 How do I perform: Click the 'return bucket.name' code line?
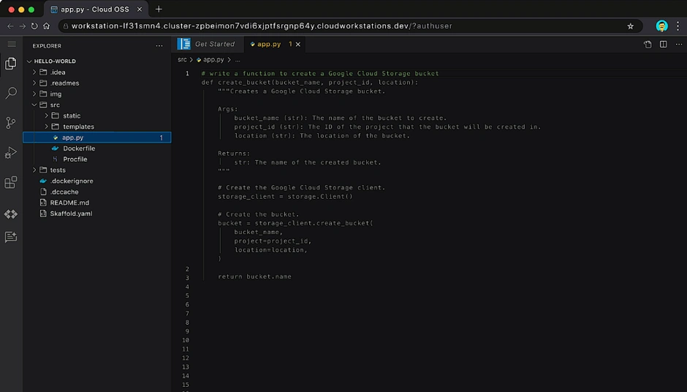[x=254, y=276]
